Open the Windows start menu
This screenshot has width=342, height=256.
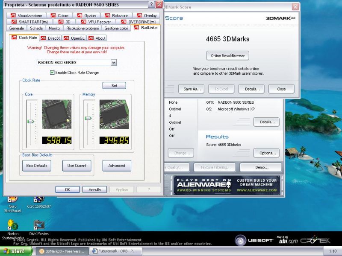(16, 251)
